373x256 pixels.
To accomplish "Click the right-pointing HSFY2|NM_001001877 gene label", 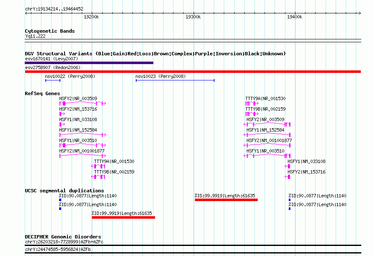I will tap(82, 151).
